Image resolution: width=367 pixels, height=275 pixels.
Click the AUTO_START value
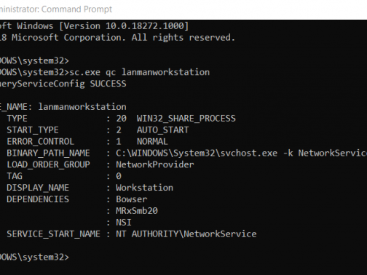[x=162, y=130]
